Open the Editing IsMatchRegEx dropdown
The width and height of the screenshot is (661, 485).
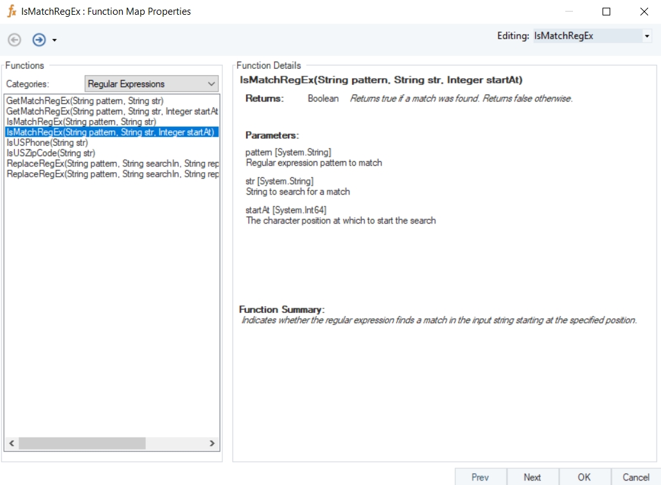coord(647,37)
